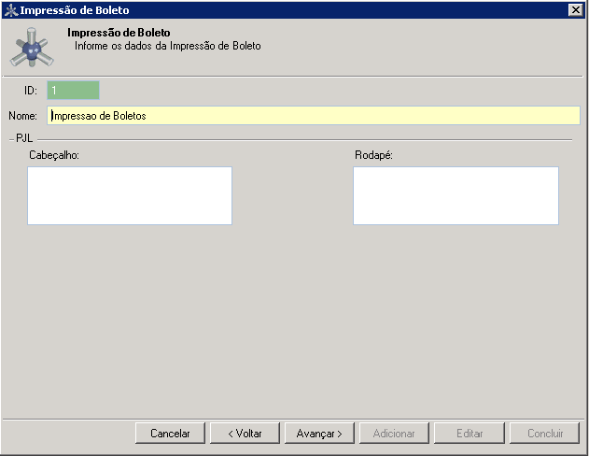Click the disabled Concluir button
Image resolution: width=589 pixels, height=456 pixels.
click(545, 433)
